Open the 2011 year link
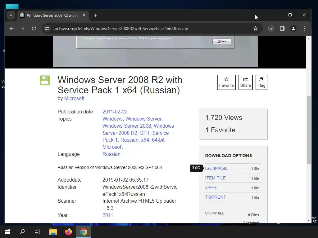This screenshot has width=318, height=238. (107, 215)
